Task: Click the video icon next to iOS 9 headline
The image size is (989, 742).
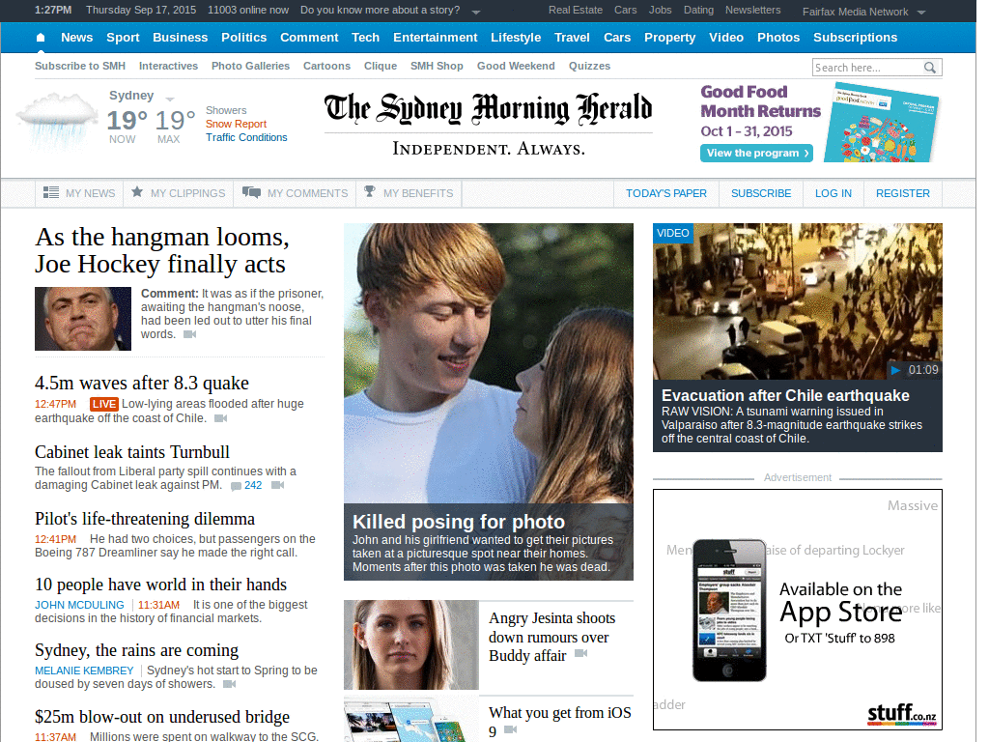Action: click(511, 729)
